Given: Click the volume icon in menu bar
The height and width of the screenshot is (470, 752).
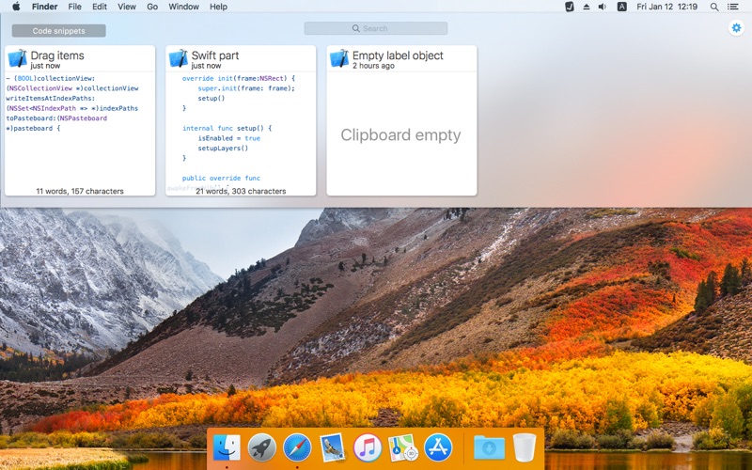Looking at the screenshot, I should (603, 7).
